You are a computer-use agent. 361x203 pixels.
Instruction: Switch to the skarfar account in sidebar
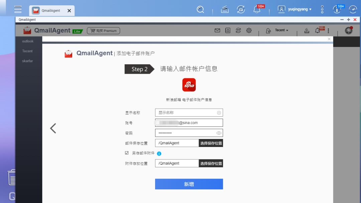[x=28, y=61]
